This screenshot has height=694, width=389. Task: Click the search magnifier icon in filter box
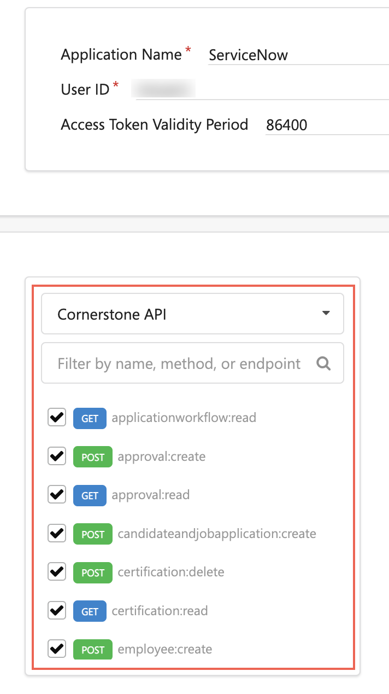(x=323, y=363)
